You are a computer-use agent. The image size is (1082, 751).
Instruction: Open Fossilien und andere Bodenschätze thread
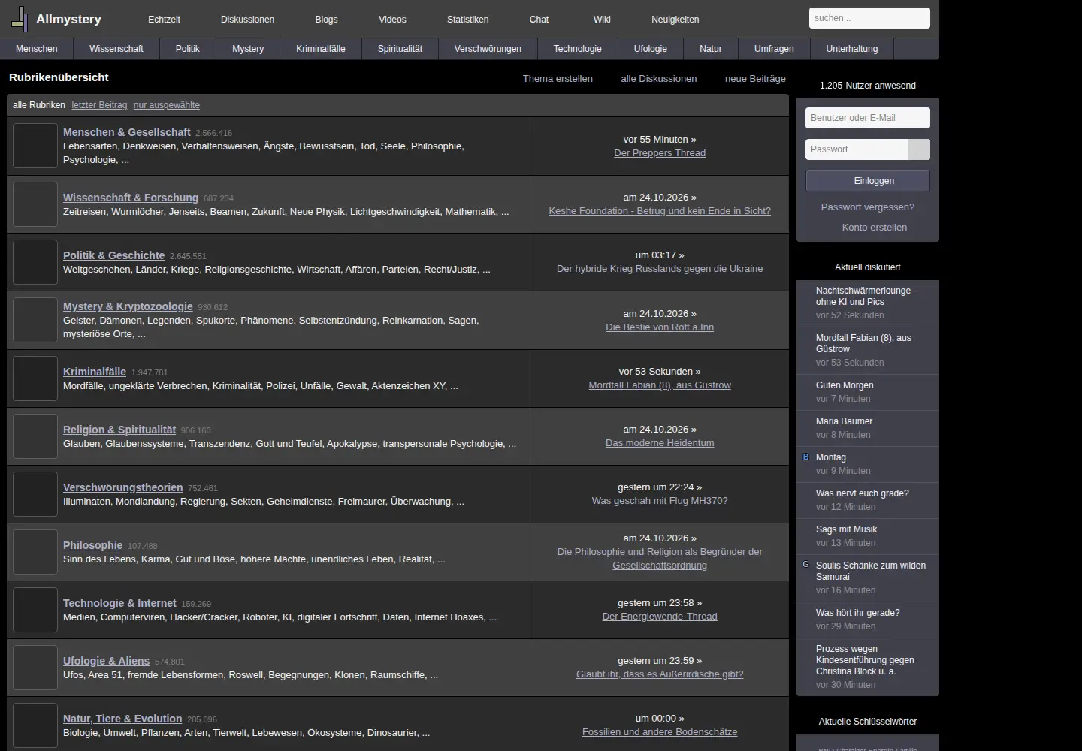point(660,732)
